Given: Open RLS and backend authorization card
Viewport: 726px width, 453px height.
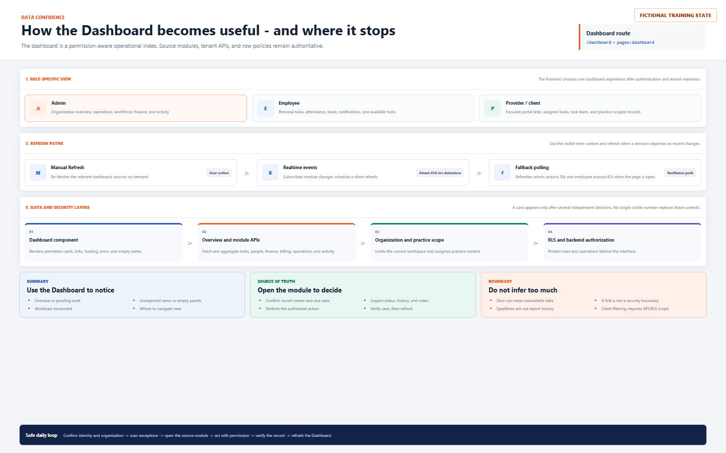Looking at the screenshot, I should click(622, 242).
